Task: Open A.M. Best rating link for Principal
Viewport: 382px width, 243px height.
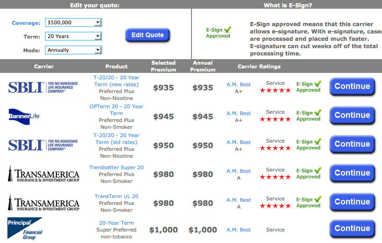Action: pos(239,230)
